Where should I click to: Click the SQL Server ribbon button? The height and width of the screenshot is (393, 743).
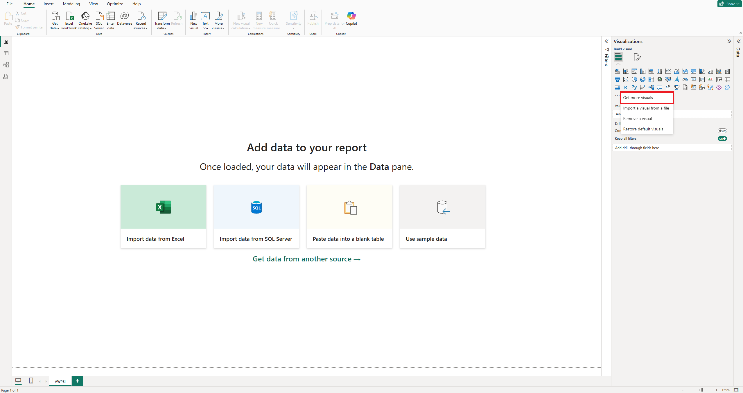coord(99,21)
